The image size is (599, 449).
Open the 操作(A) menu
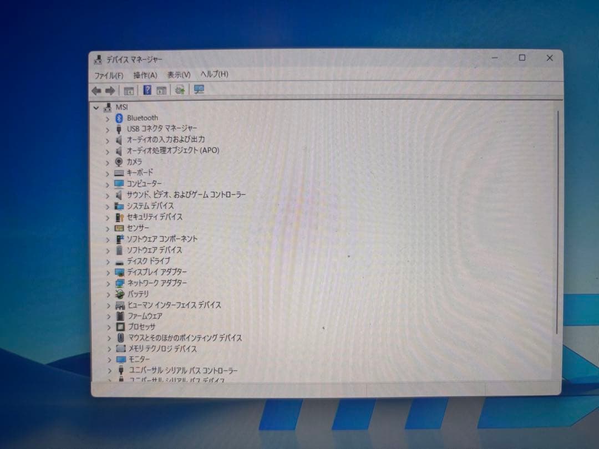pyautogui.click(x=145, y=75)
